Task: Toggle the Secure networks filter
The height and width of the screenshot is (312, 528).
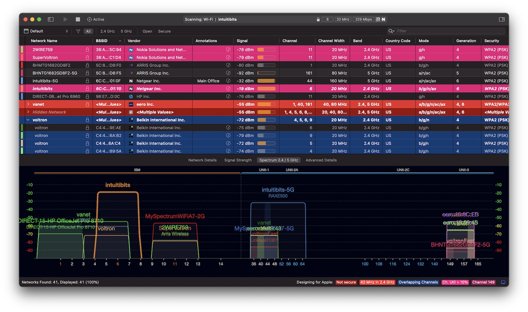Action: 164,31
